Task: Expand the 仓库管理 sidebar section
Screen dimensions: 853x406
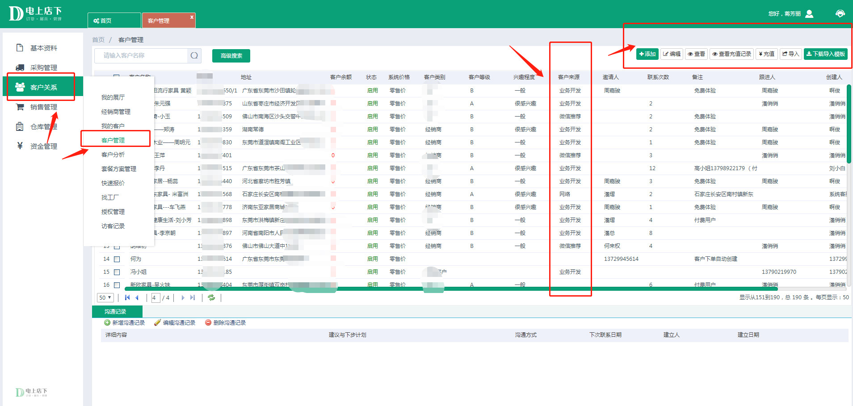Action: tap(43, 127)
